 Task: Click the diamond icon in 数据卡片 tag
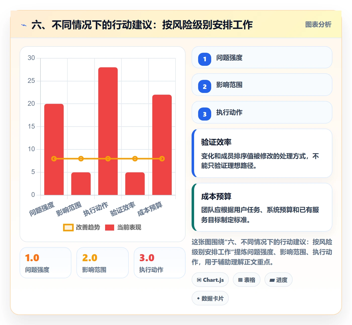[198, 298]
